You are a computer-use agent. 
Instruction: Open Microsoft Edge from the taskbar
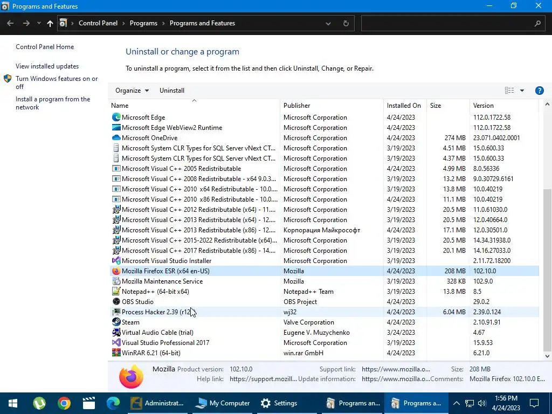click(113, 403)
